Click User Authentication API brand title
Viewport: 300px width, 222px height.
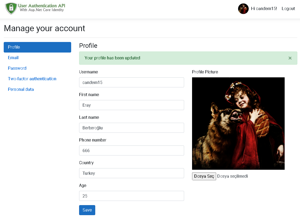42,6
